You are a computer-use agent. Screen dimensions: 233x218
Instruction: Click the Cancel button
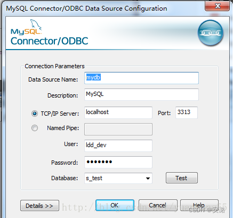tap(158, 205)
